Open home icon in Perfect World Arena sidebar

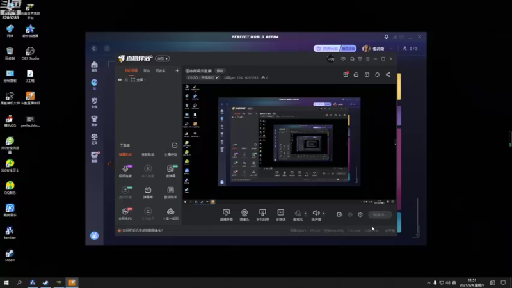pos(94,67)
